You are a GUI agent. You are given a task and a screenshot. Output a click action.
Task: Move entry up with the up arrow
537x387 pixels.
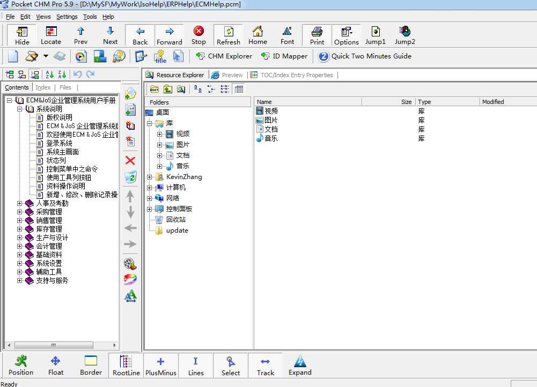130,196
